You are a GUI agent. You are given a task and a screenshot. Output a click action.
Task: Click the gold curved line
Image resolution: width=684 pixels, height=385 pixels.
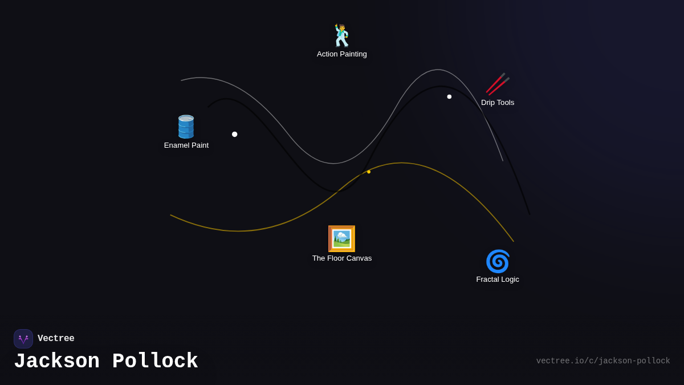tap(239, 231)
